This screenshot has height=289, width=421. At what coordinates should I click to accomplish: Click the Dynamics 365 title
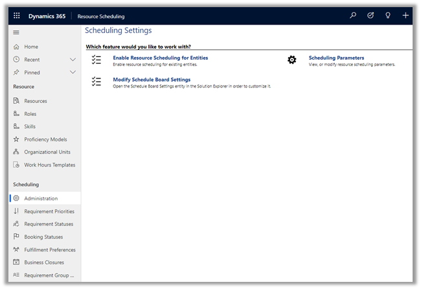47,16
